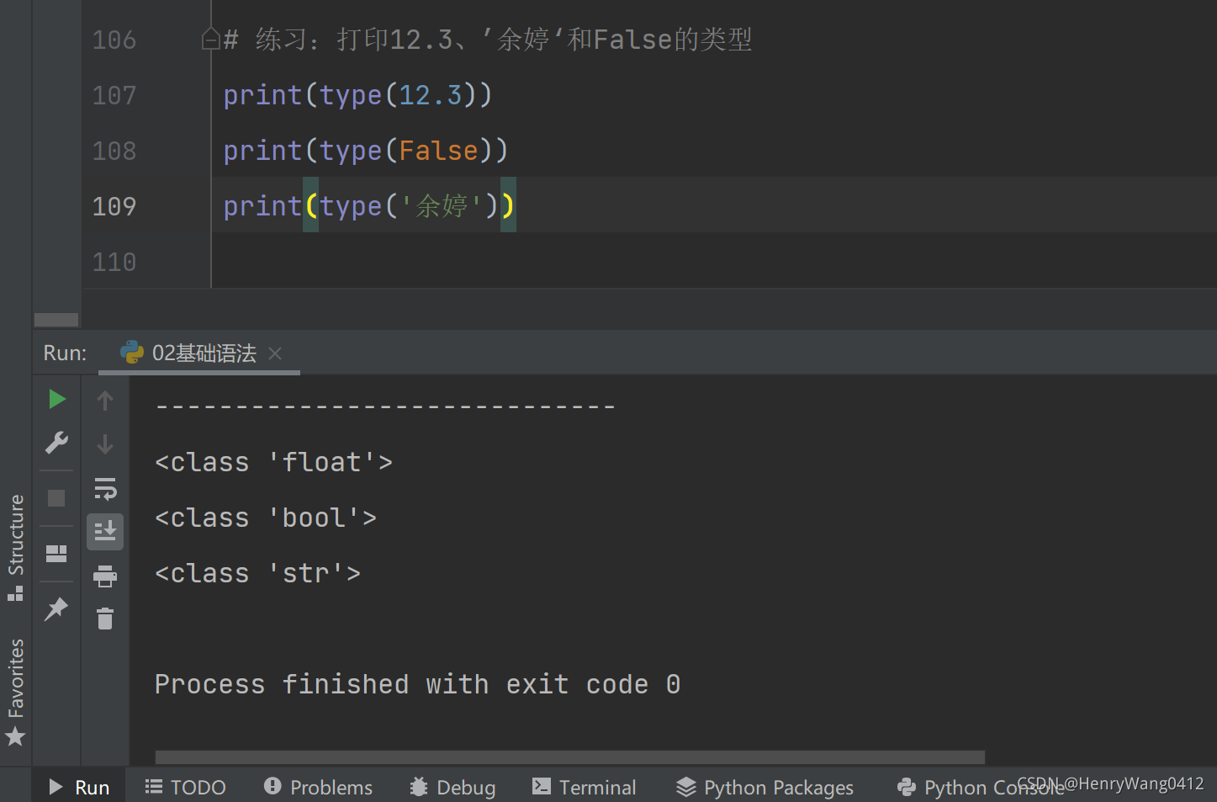The width and height of the screenshot is (1217, 802).
Task: Click the <class 'str'> output line
Action: coord(258,573)
